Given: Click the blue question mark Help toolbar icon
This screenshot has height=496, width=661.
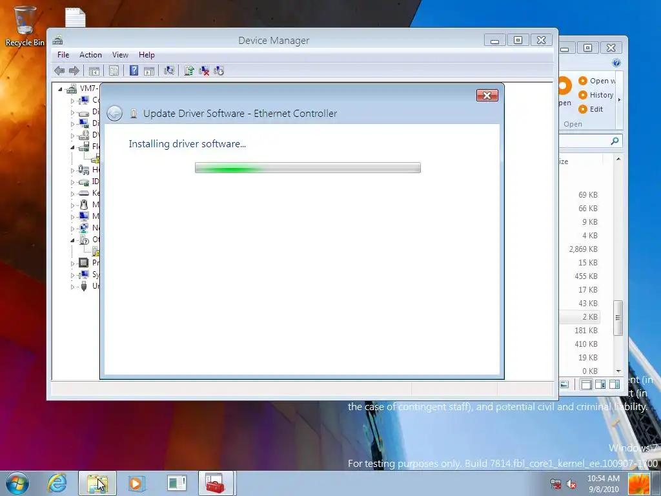Looking at the screenshot, I should (134, 70).
